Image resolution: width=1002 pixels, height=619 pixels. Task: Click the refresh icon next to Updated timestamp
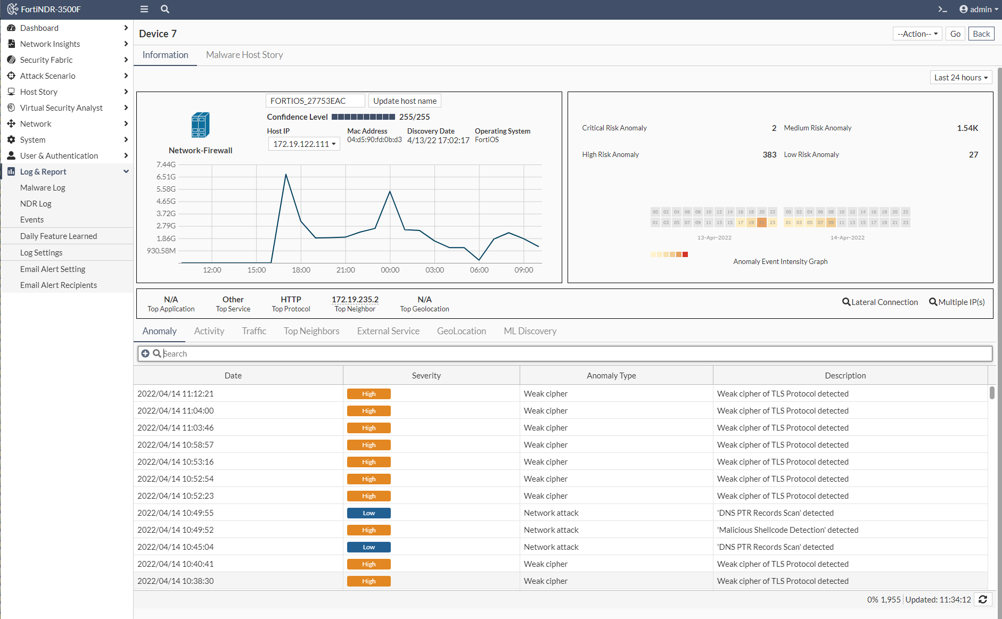coord(982,599)
